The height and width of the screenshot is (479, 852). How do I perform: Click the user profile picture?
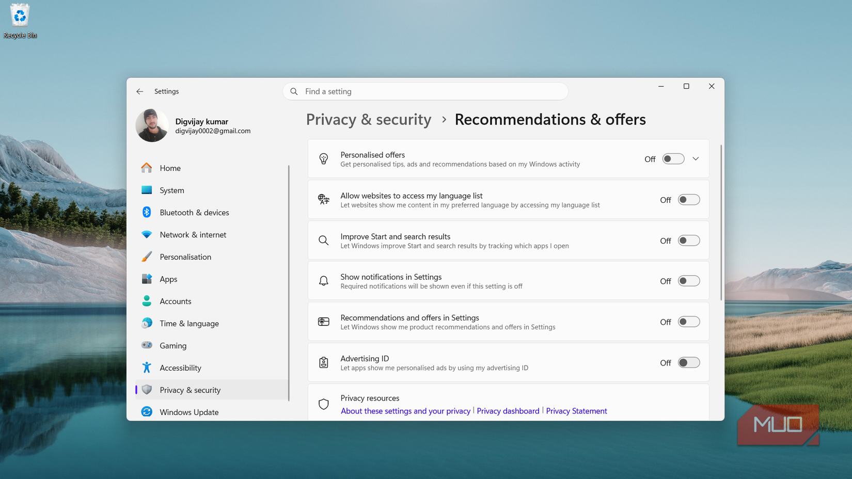click(x=152, y=125)
